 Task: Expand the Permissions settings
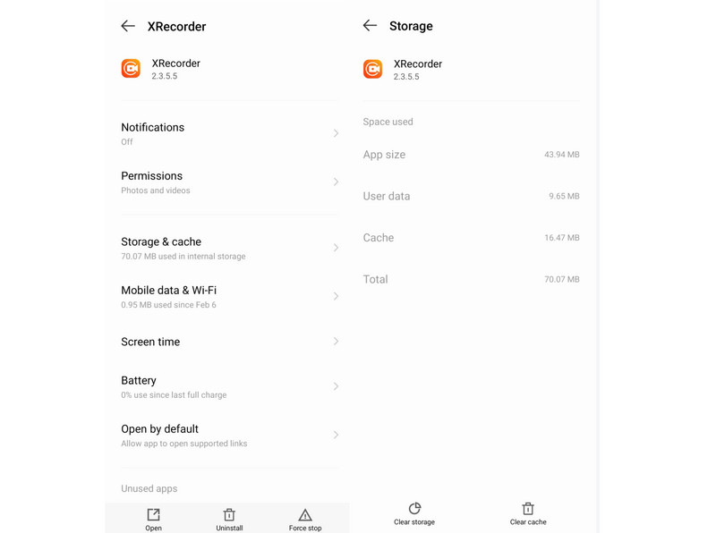(x=230, y=182)
